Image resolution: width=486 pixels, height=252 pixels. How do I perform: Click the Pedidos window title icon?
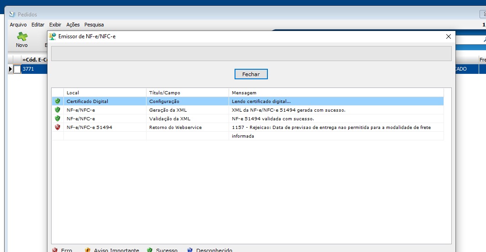[12, 15]
